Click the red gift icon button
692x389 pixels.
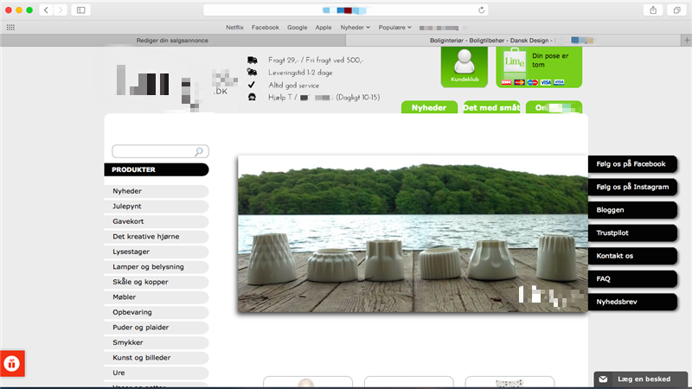click(12, 363)
